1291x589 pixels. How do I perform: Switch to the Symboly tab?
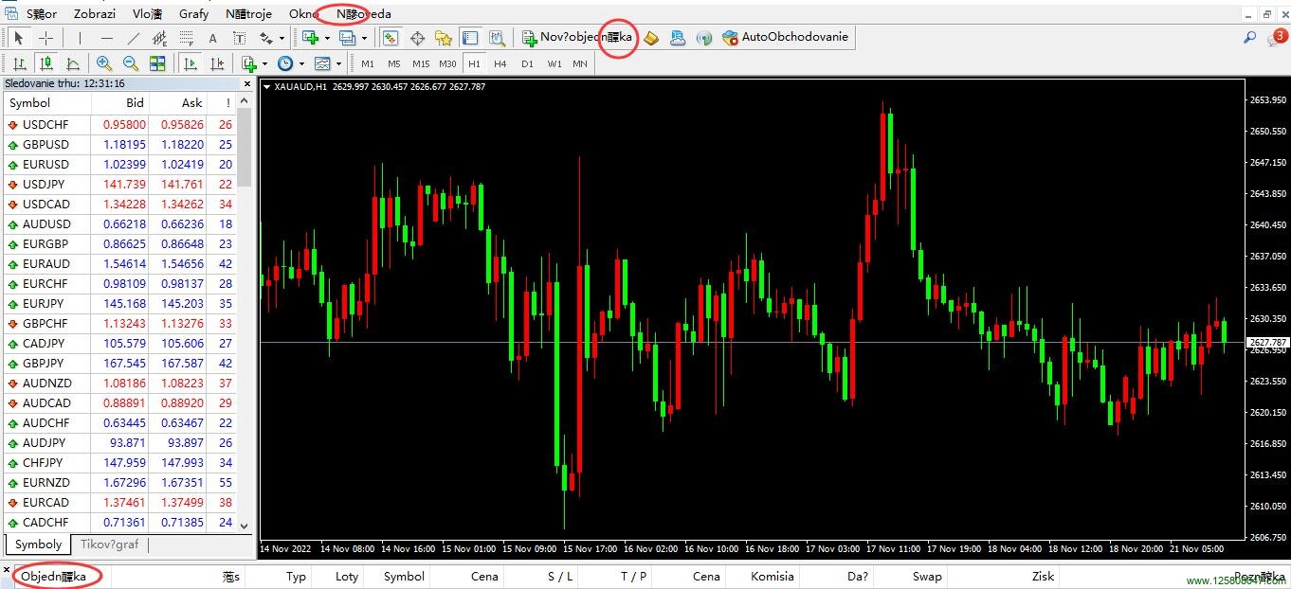38,544
